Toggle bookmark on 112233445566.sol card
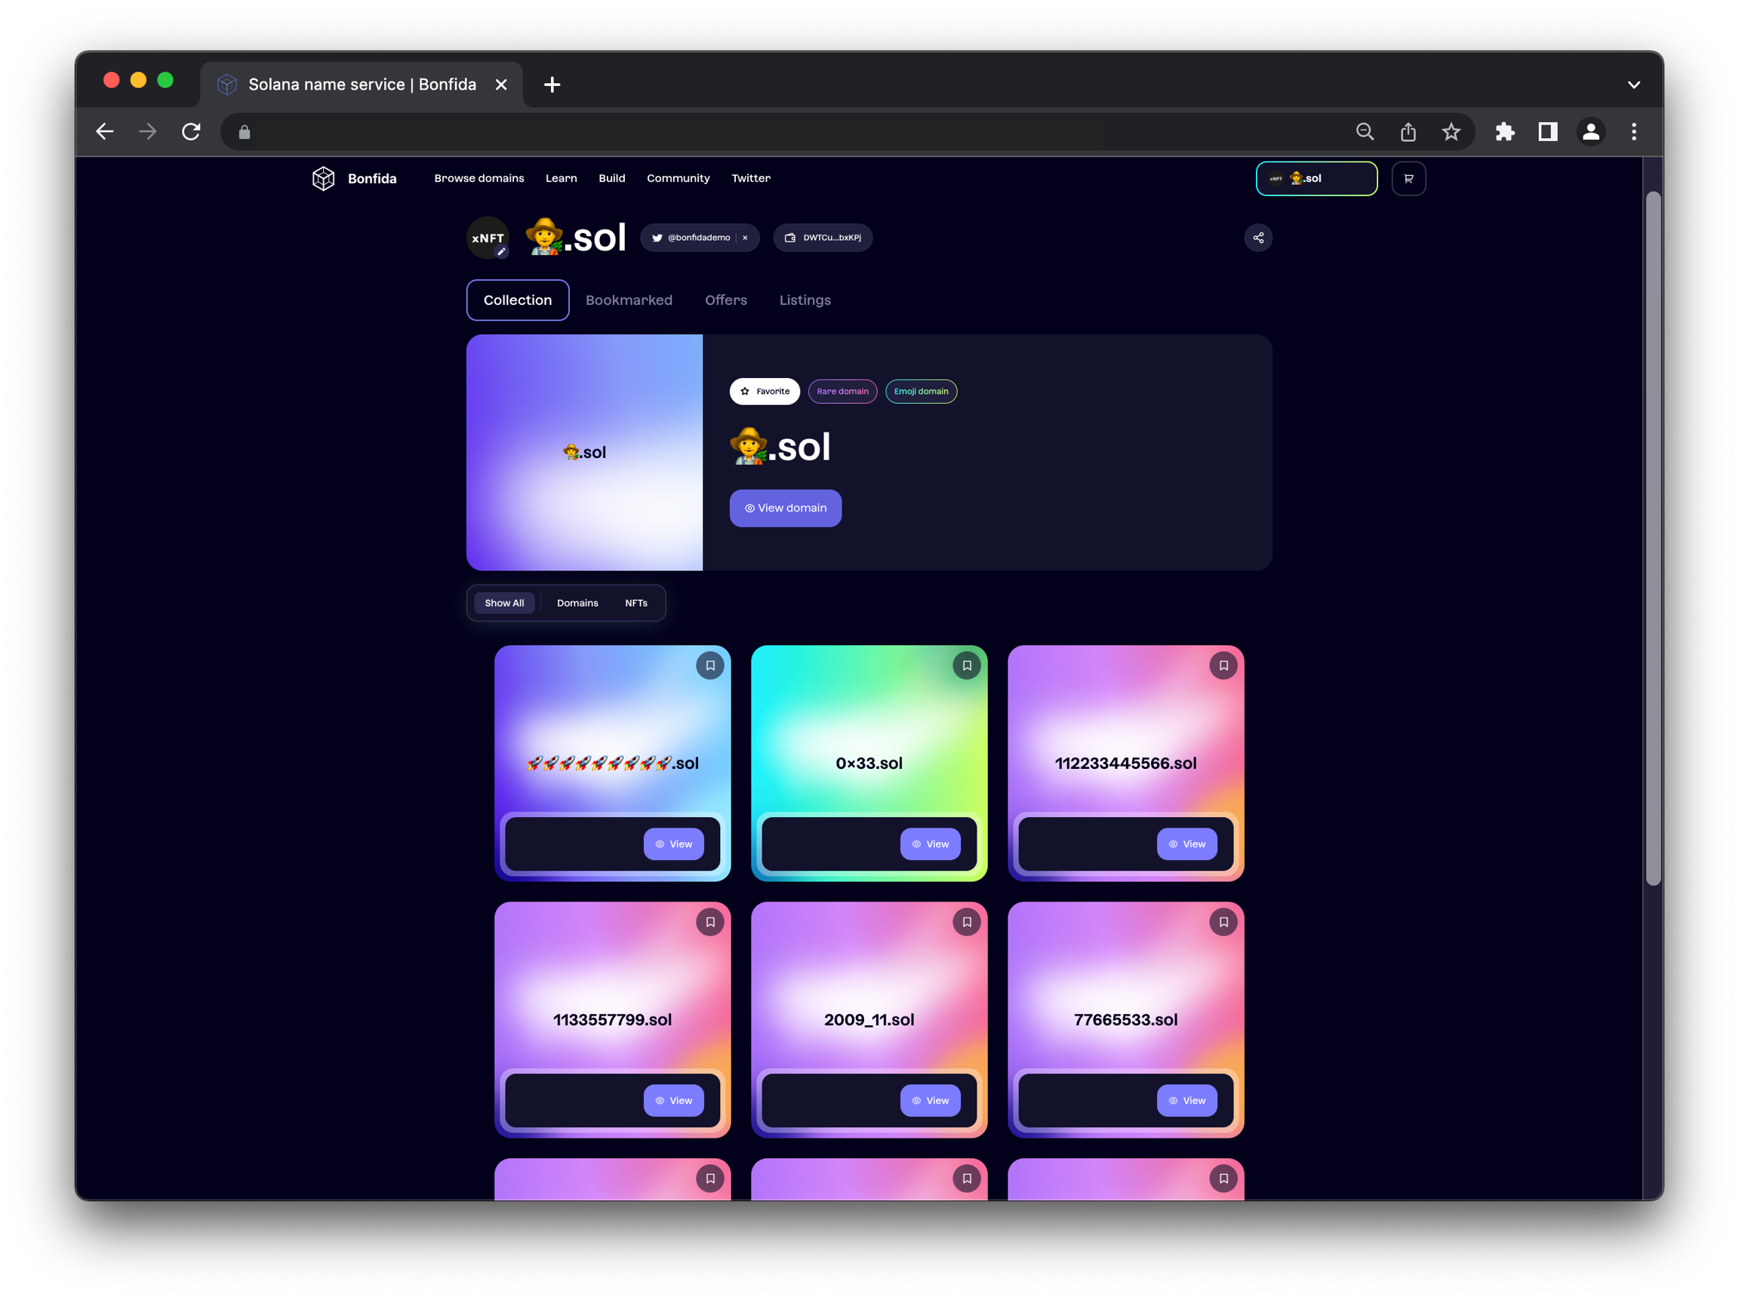This screenshot has width=1739, height=1300. pyautogui.click(x=1223, y=665)
